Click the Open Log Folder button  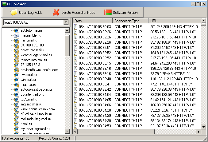tap(27, 13)
